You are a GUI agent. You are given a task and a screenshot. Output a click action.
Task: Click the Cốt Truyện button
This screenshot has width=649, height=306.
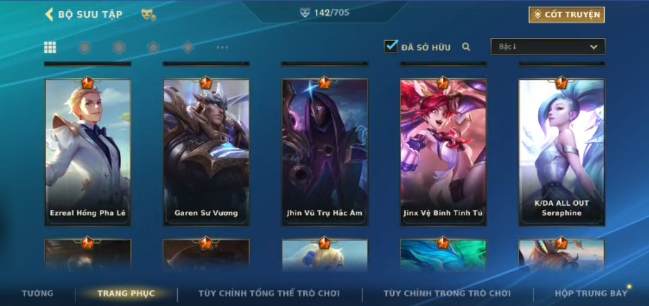567,14
